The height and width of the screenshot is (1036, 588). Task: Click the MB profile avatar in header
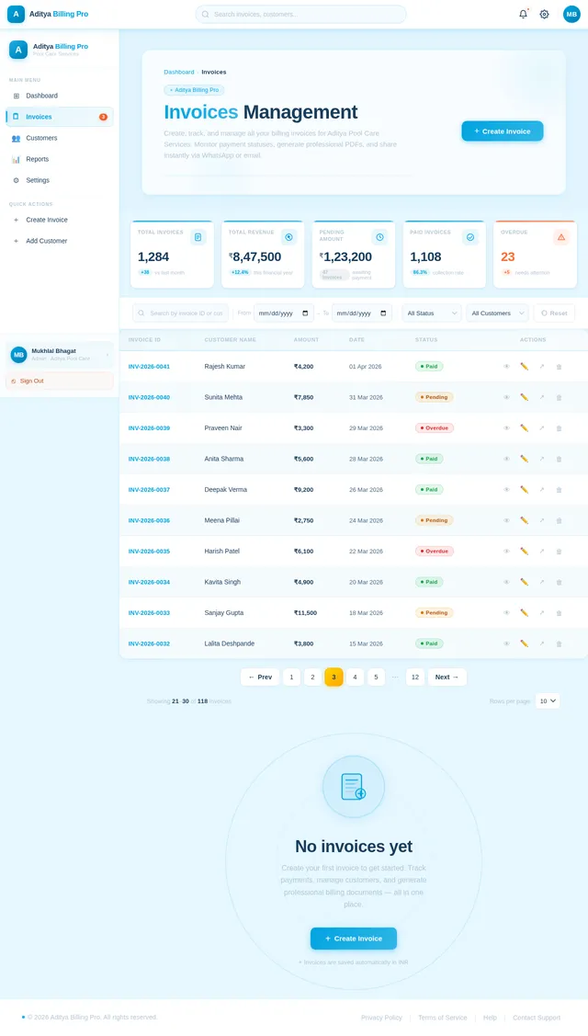[x=571, y=14]
